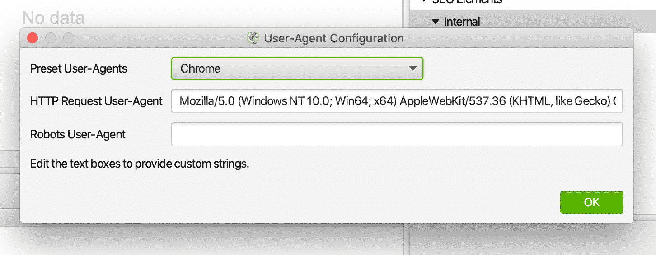The image size is (656, 255).
Task: Select the Internal tree item
Action: pyautogui.click(x=462, y=21)
